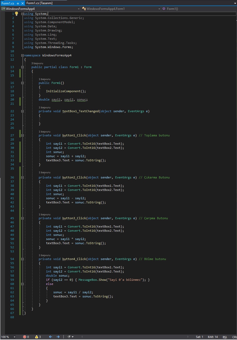Open the 3 başvuru CodeLens above Form1 class
Image resolution: width=237 pixels, height=340 pixels.
tap(37, 63)
